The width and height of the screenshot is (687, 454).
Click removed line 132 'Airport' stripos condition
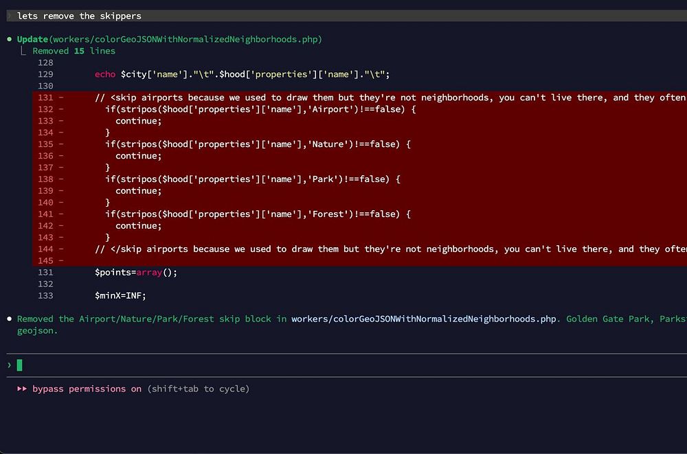click(x=260, y=109)
